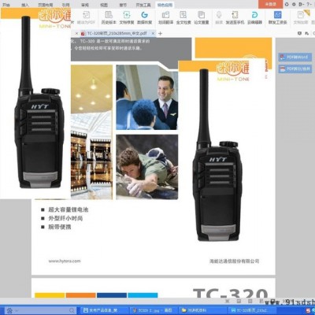Open the first taskbar item with blue icon

pos(105,310)
